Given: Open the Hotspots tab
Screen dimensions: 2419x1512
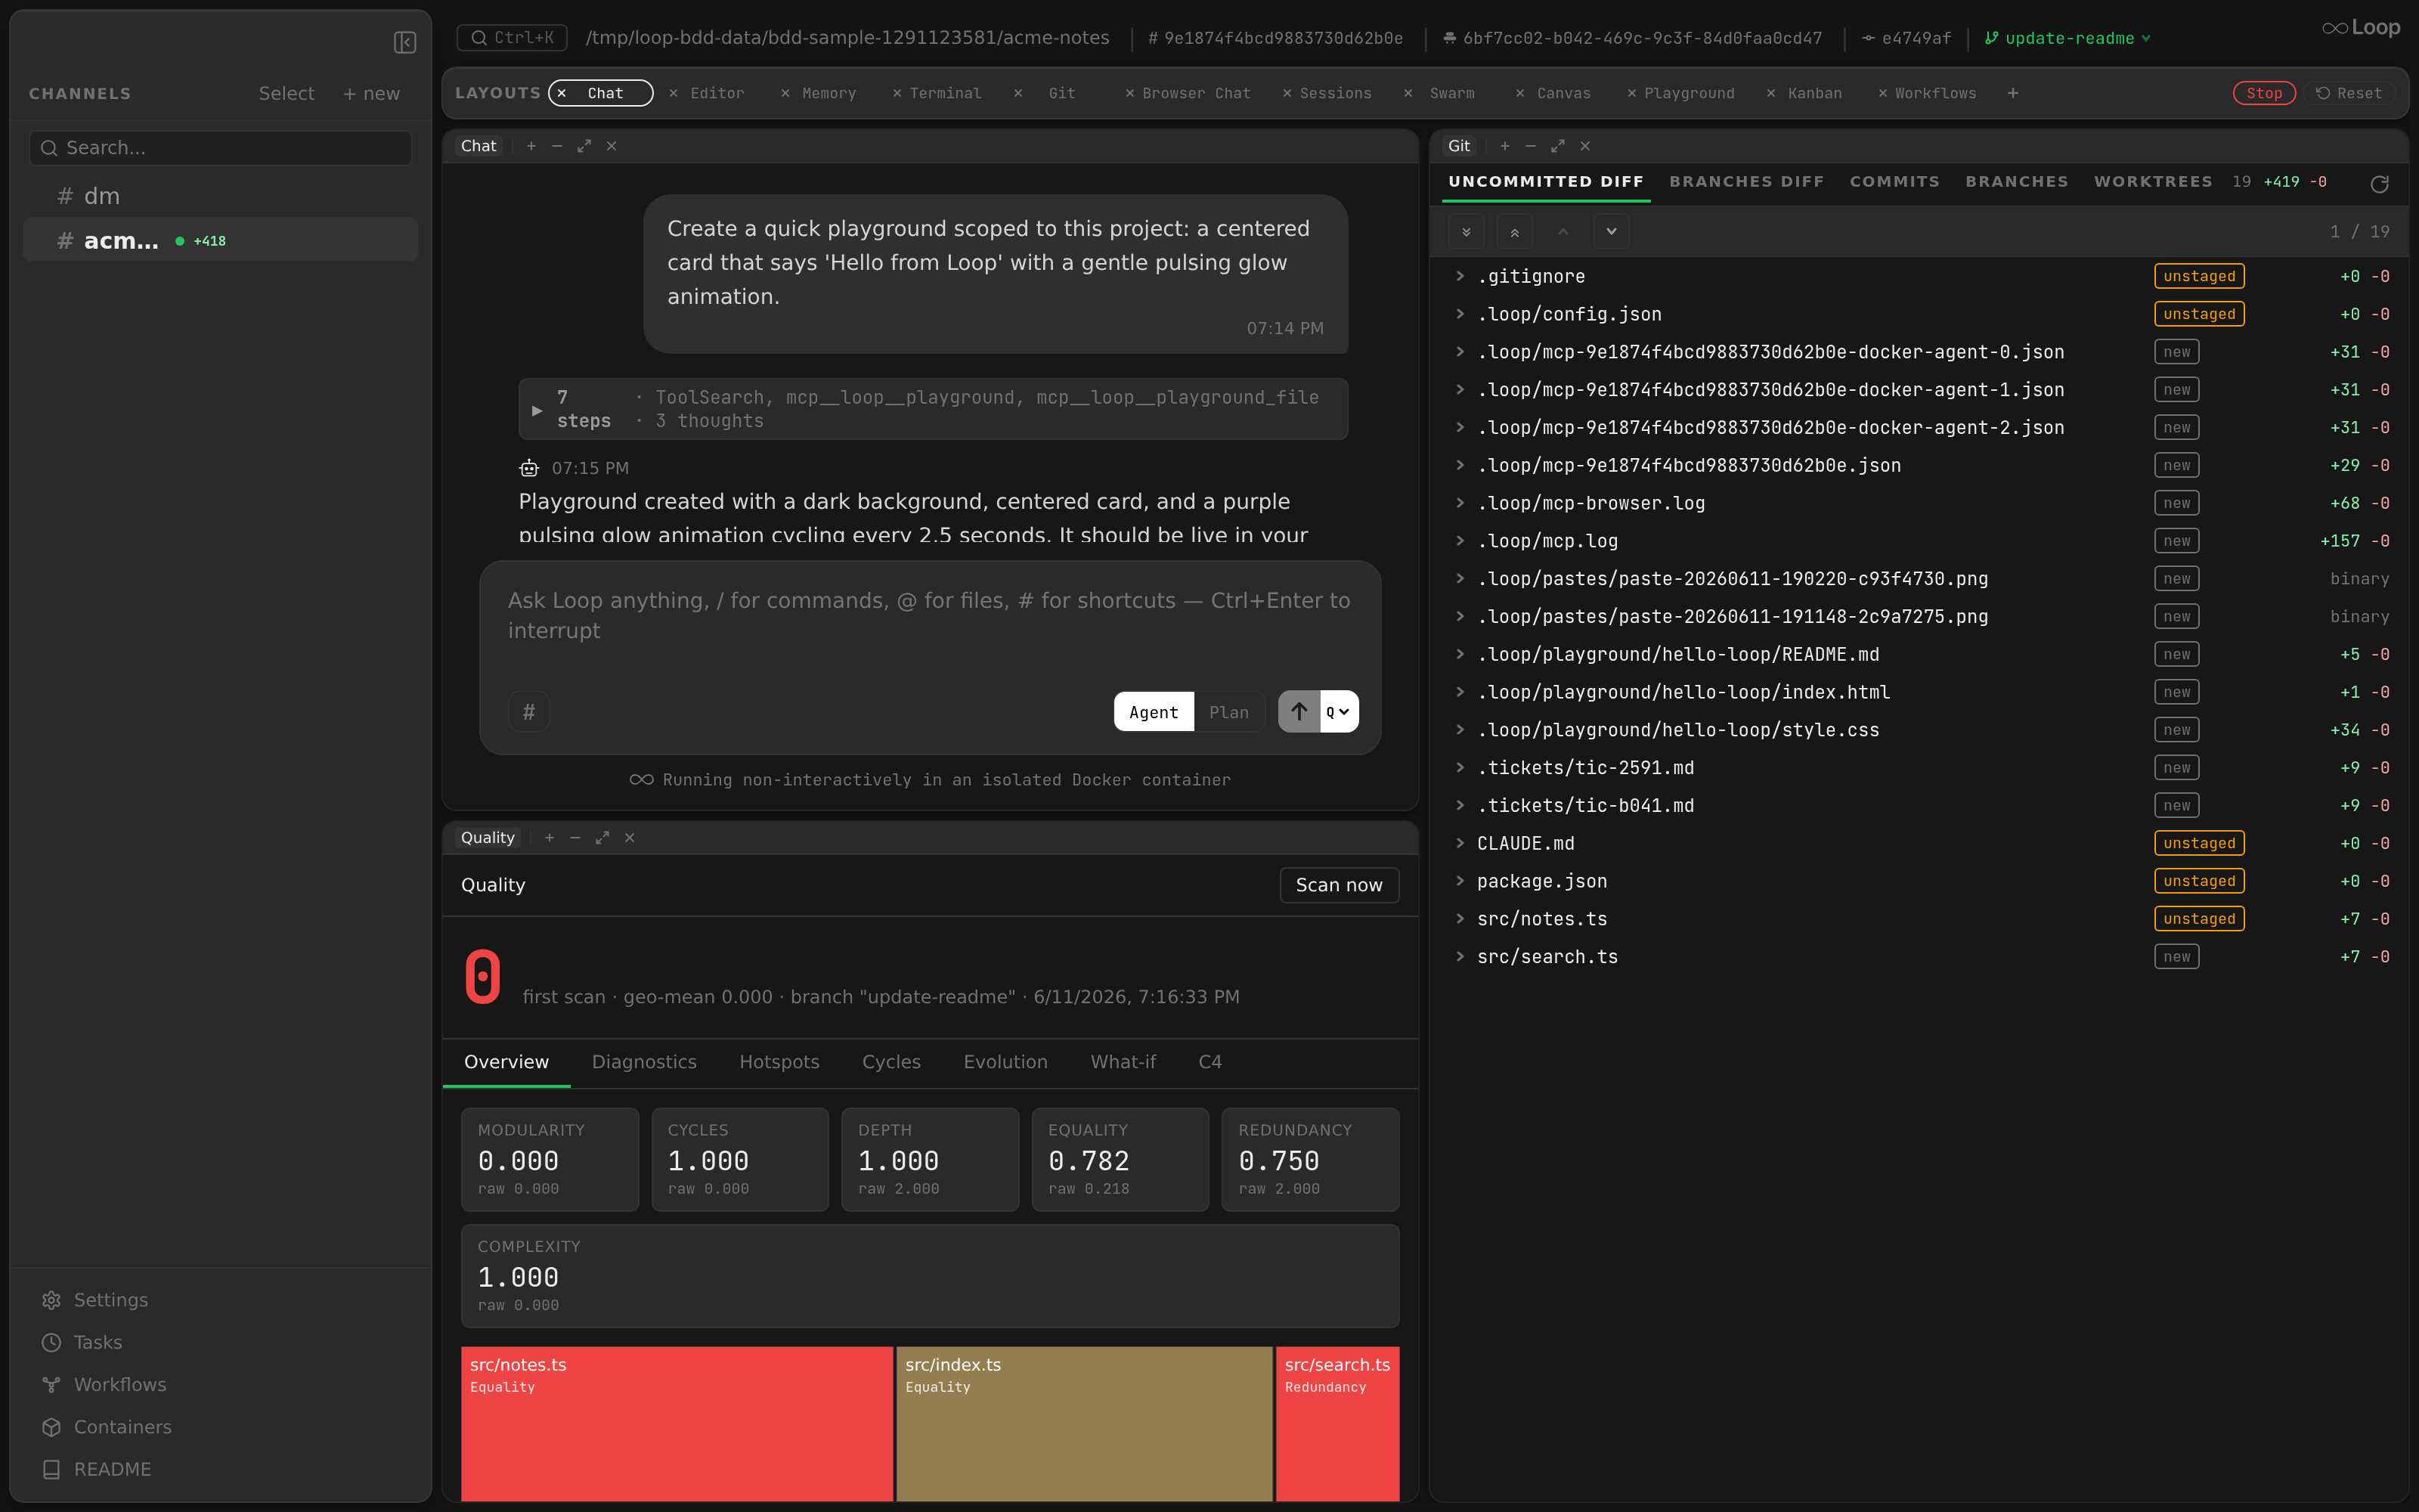Looking at the screenshot, I should [779, 1062].
